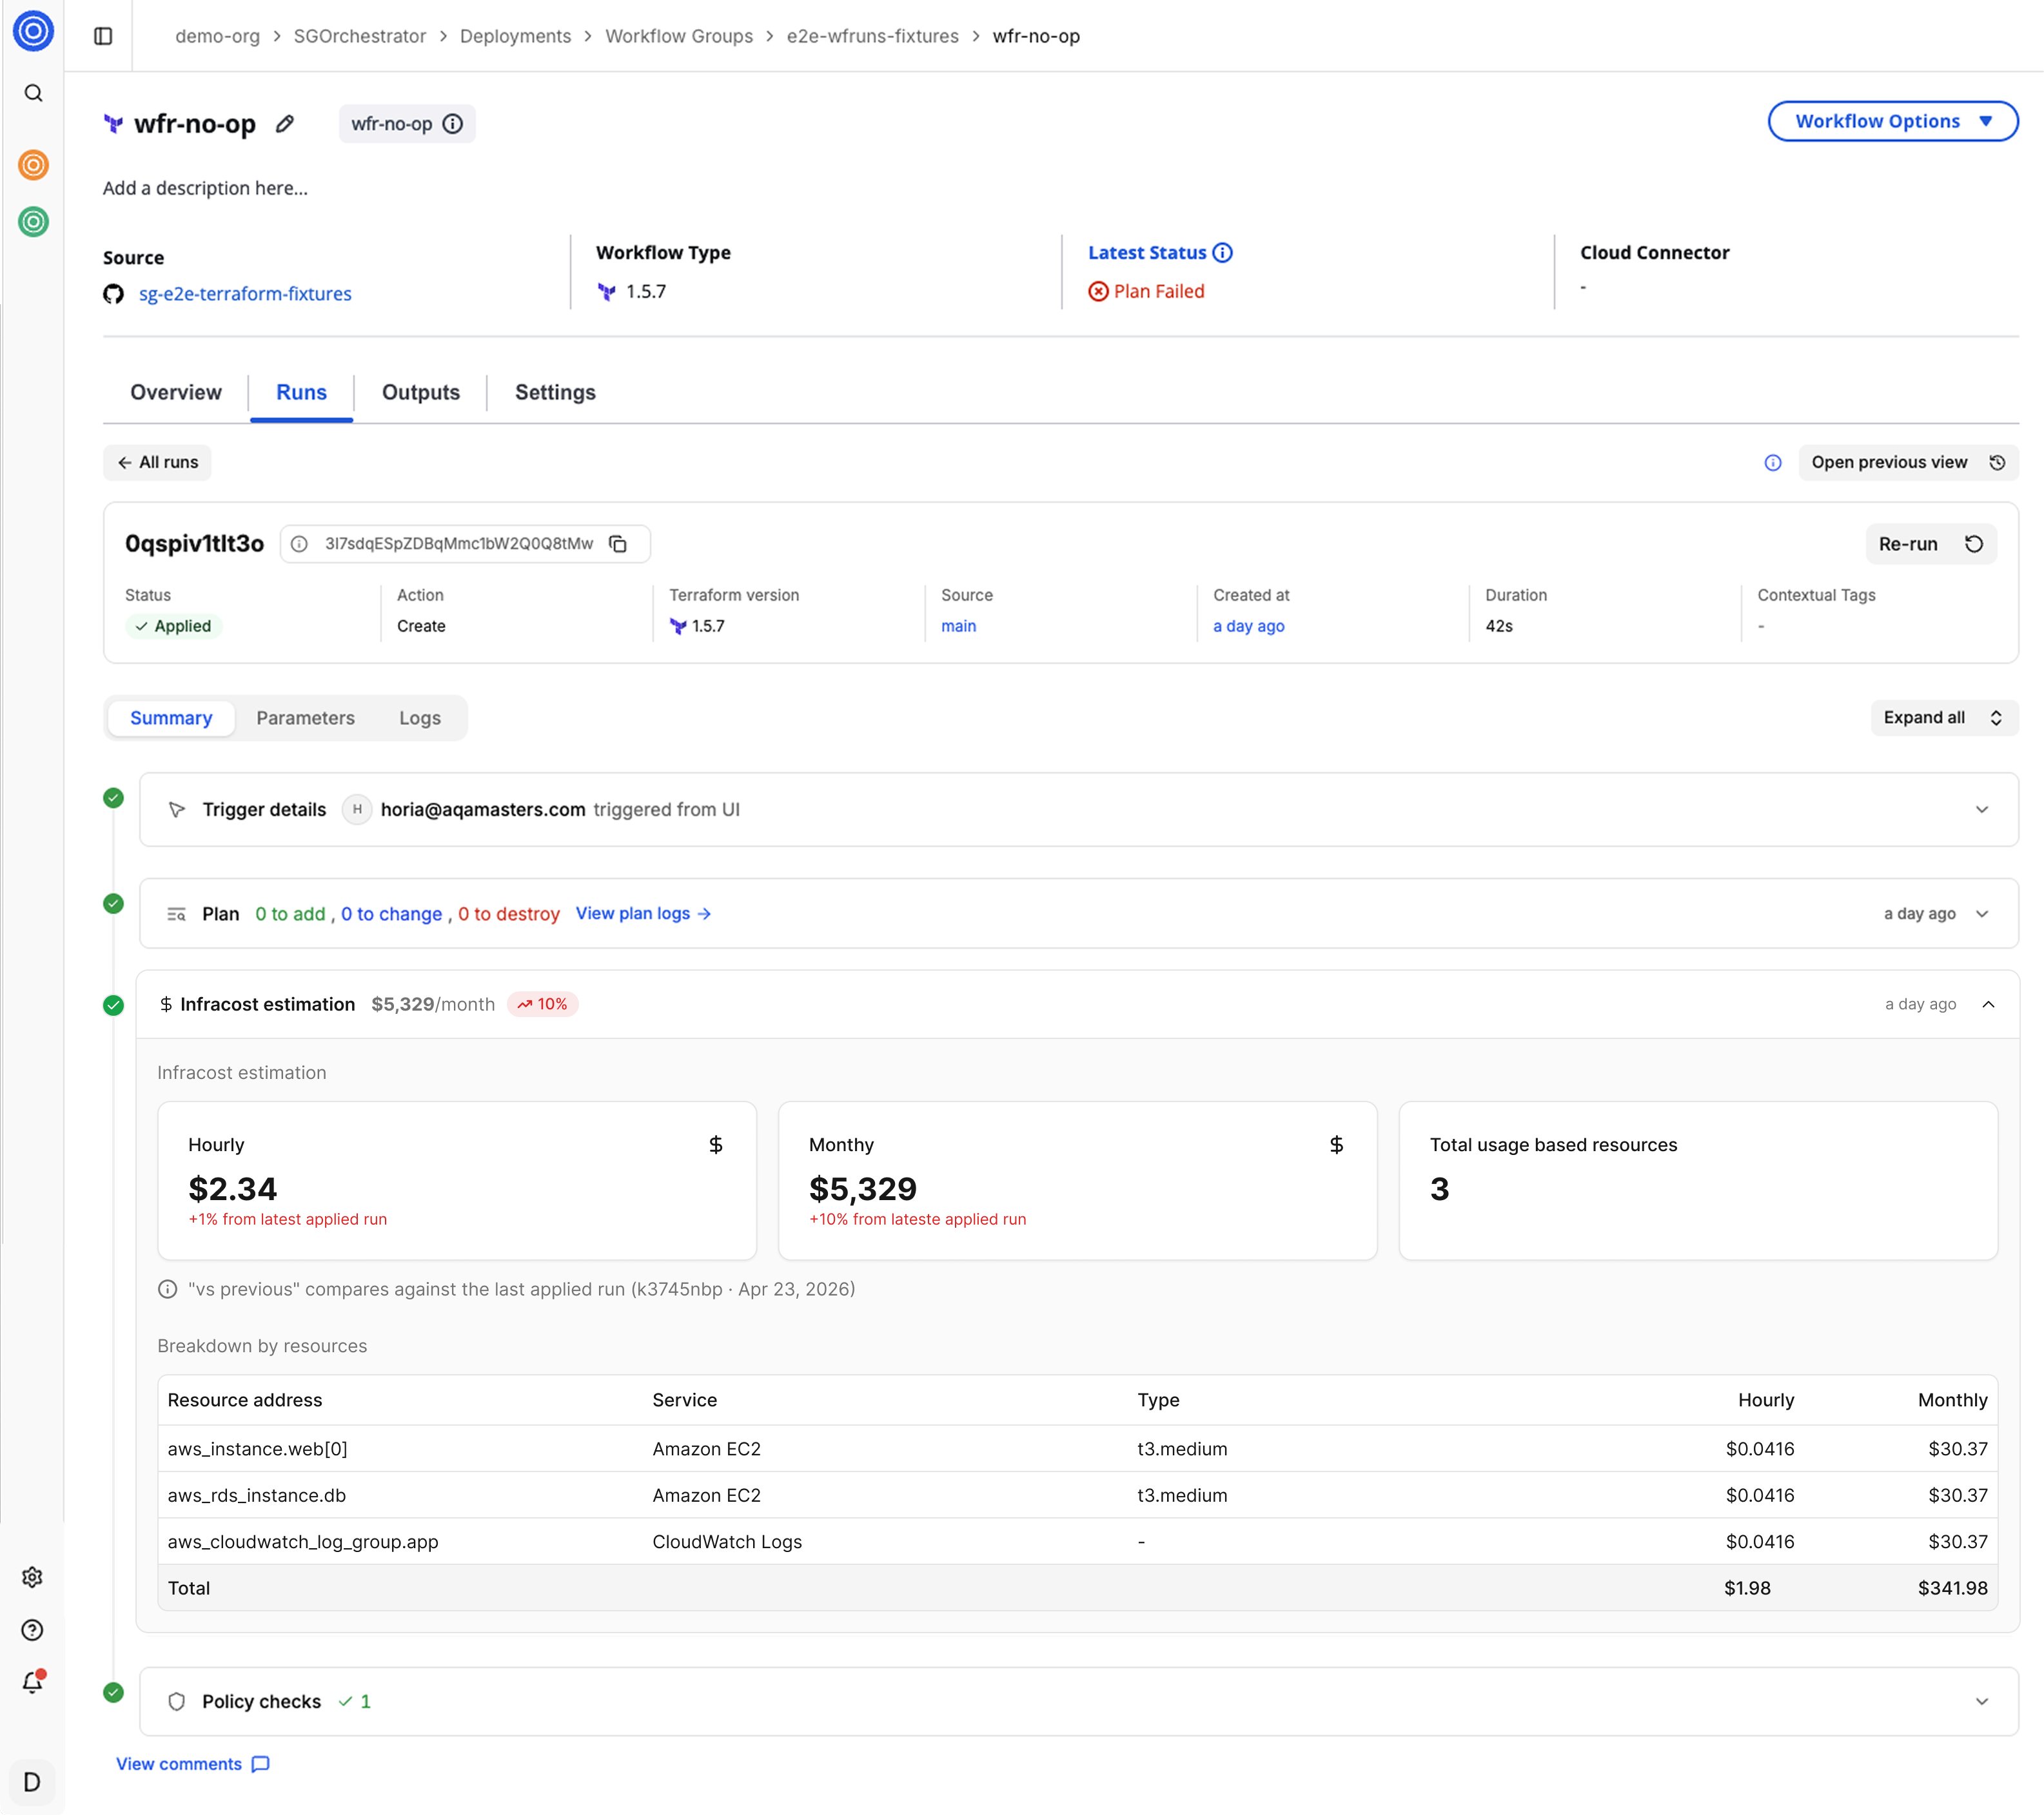Navigate to demo-org breadcrumb
Viewport: 2044px width, 1815px height.
click(x=217, y=36)
